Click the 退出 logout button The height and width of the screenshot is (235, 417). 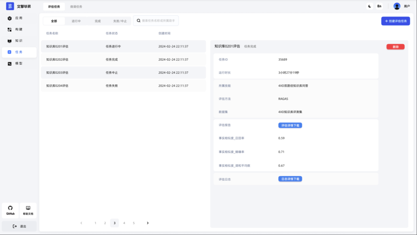[19, 226]
